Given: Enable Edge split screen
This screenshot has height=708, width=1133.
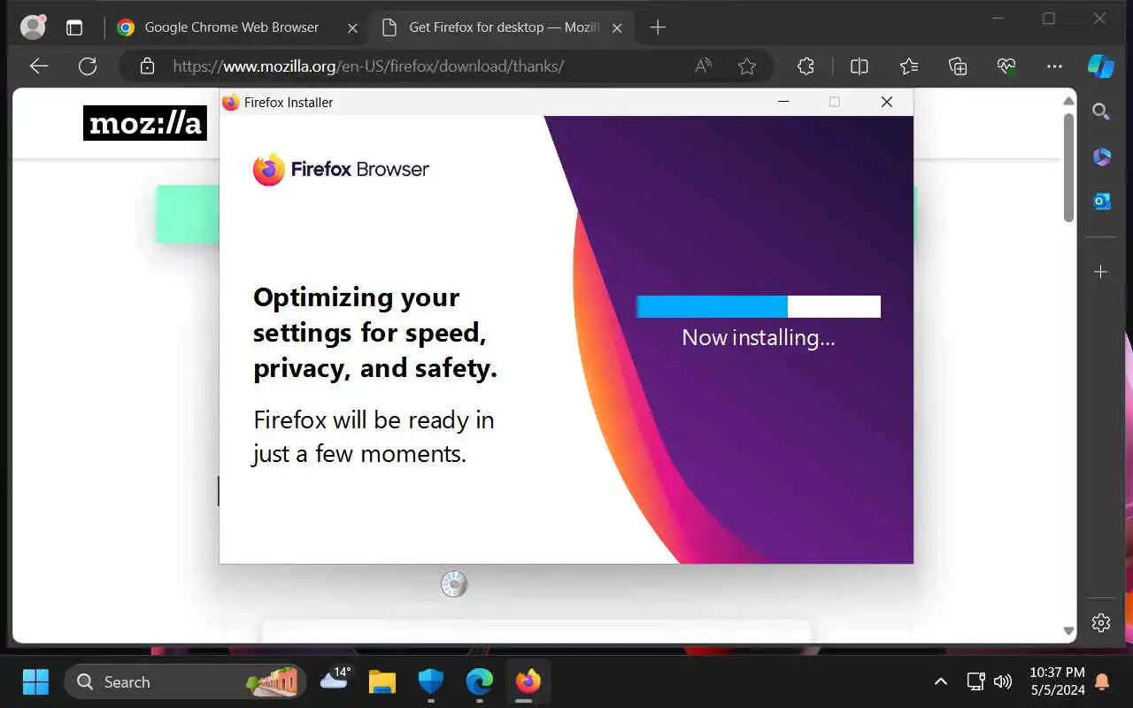Looking at the screenshot, I should (x=859, y=66).
